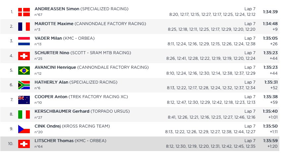Image resolution: width=282 pixels, height=153 pixels.
Task: Click the Swiss flag beside Schurter Nino
Action: pos(24,56)
